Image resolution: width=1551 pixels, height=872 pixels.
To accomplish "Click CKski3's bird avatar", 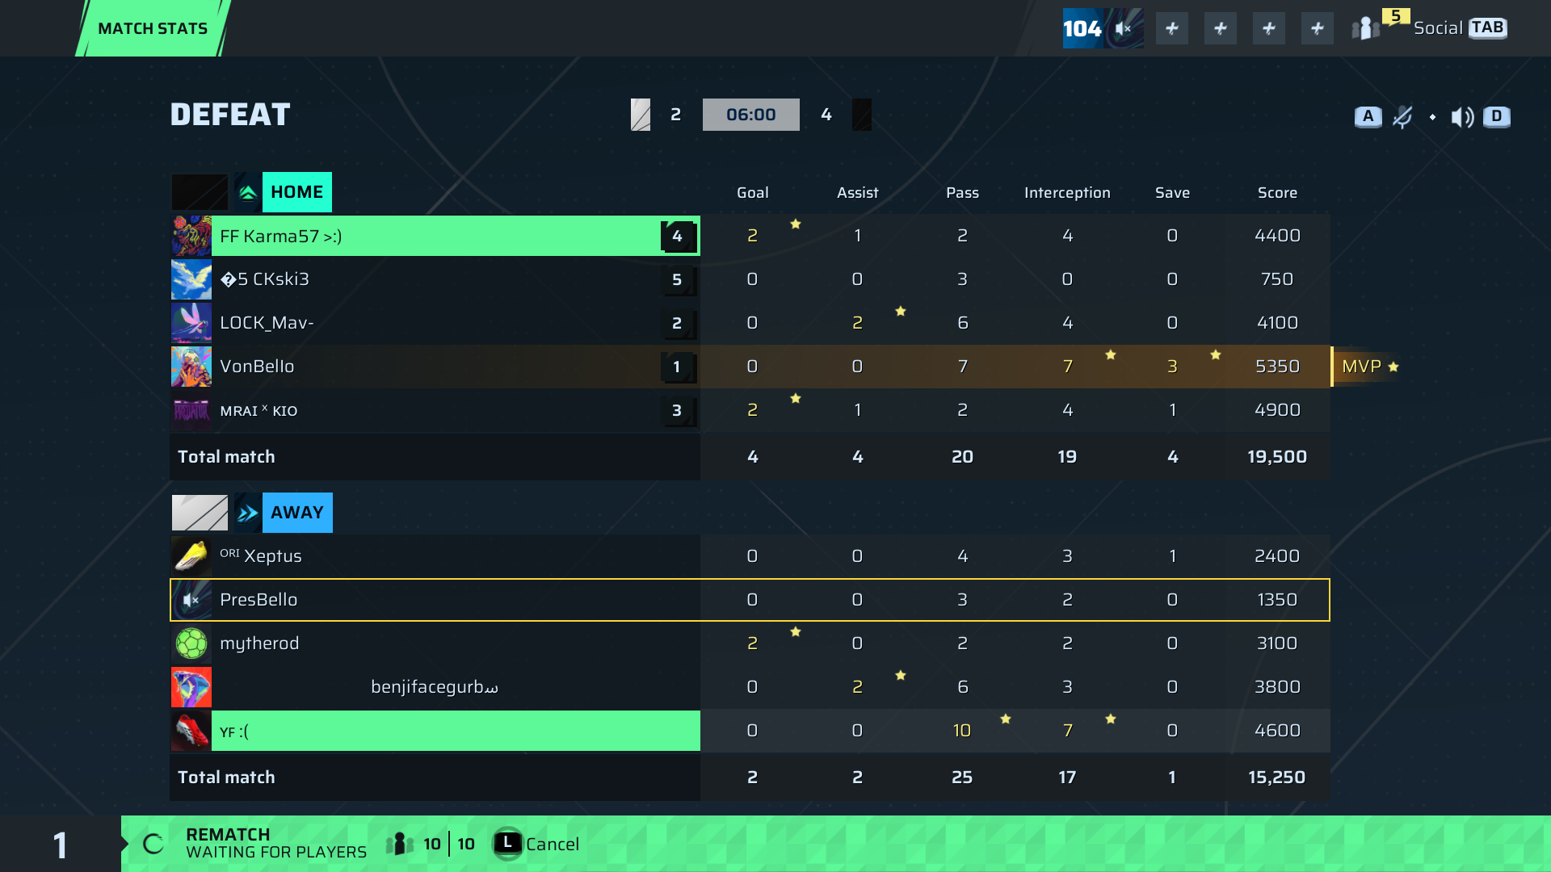I will (191, 279).
